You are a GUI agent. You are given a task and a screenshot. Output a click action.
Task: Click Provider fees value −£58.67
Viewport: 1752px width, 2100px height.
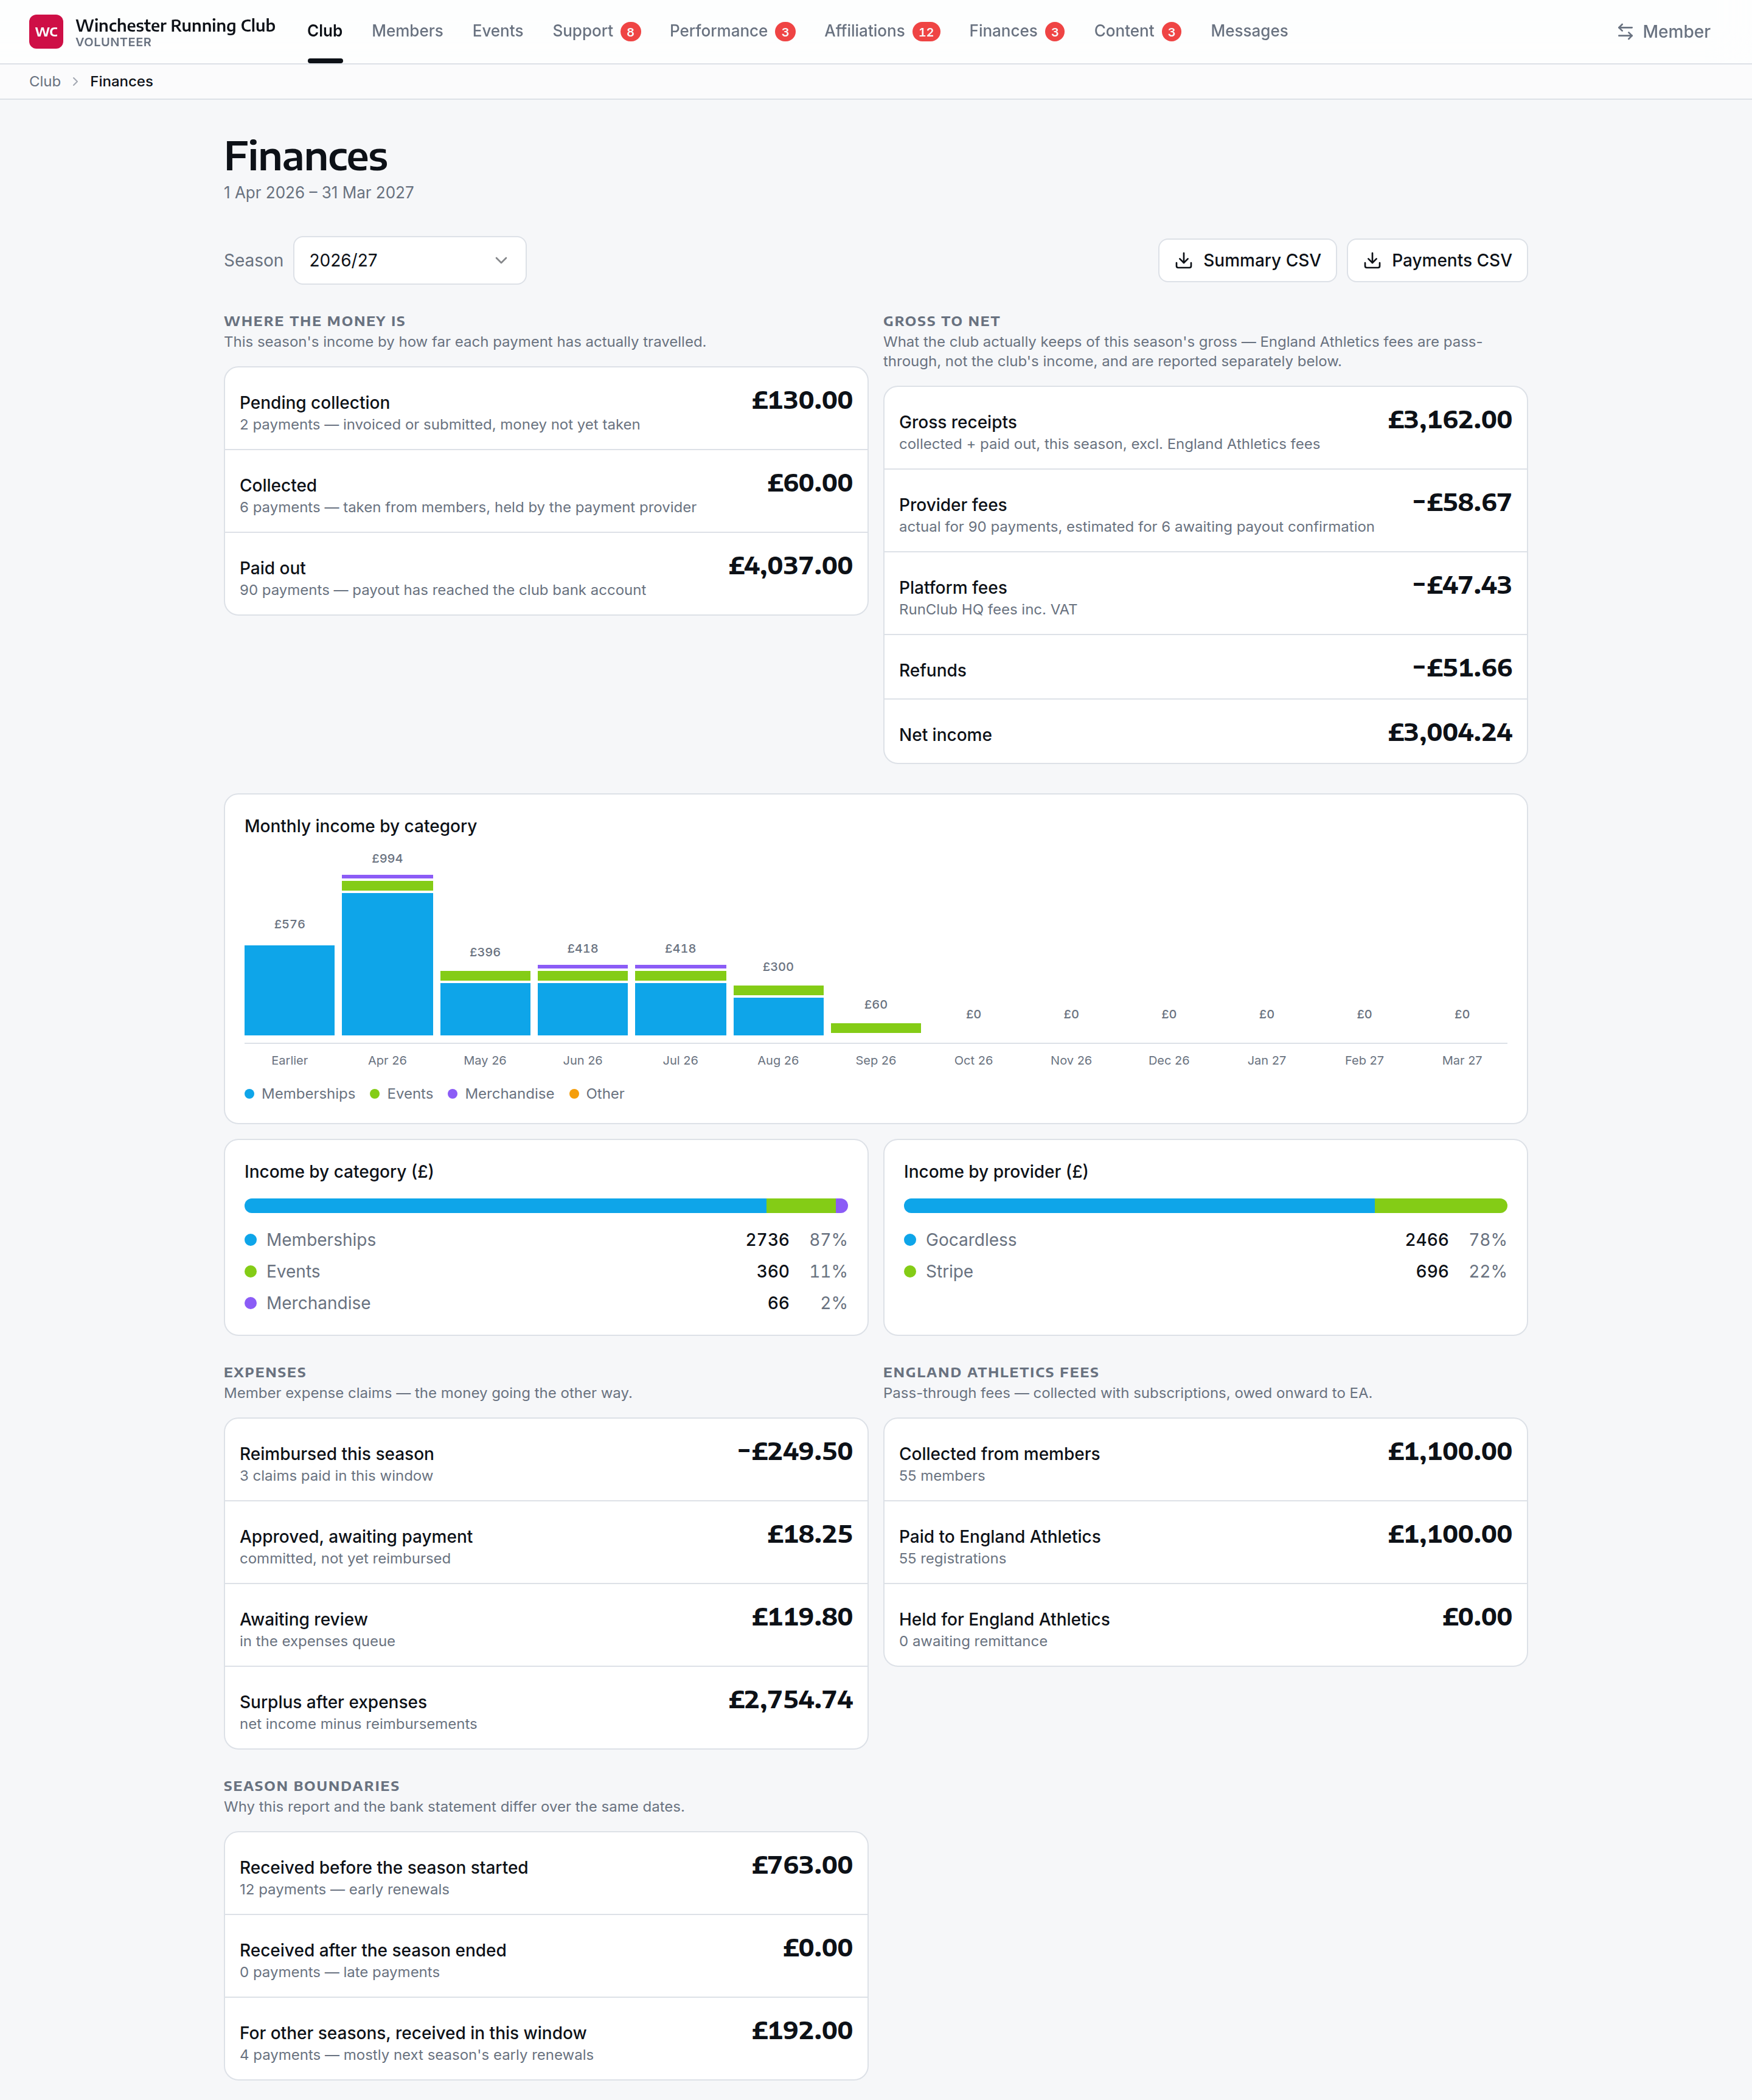tap(1461, 503)
